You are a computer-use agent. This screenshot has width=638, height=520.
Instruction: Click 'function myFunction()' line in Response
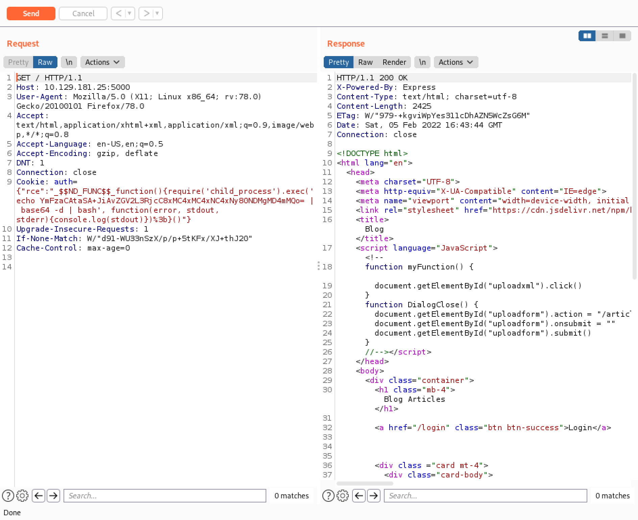point(419,267)
